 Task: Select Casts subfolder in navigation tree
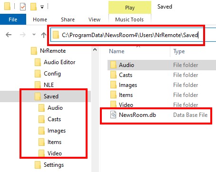(x=49, y=119)
